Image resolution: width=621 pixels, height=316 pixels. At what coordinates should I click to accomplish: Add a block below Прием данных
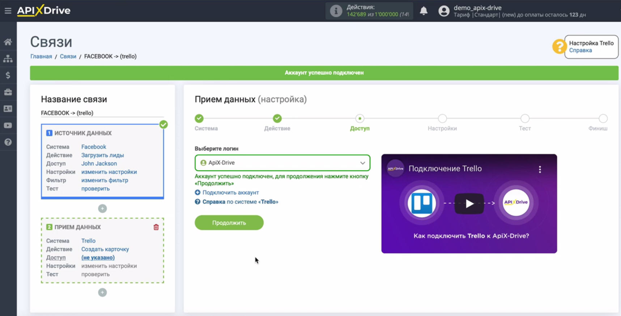coord(102,292)
